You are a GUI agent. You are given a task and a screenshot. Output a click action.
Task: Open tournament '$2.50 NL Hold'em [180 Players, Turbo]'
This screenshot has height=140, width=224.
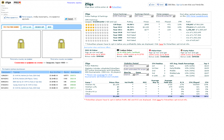point(25,79)
